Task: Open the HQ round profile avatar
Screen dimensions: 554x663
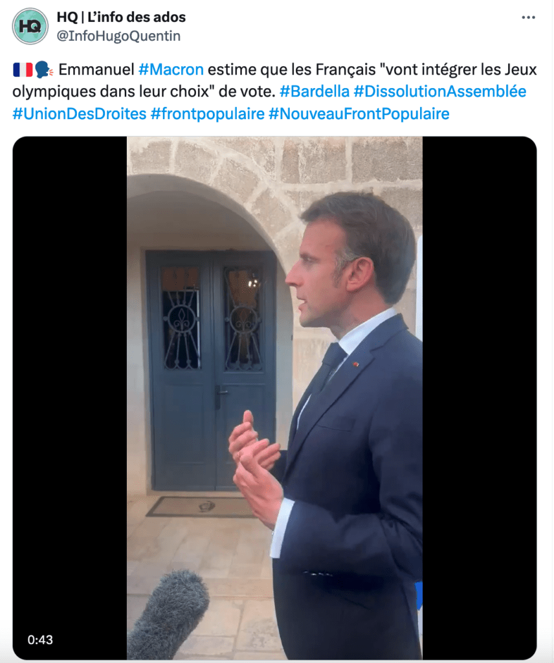Action: pyautogui.click(x=30, y=26)
